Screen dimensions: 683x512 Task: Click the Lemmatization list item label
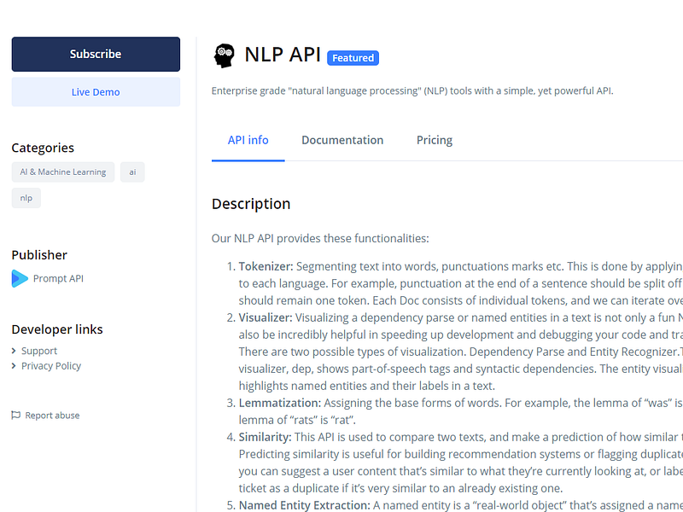[x=280, y=403]
